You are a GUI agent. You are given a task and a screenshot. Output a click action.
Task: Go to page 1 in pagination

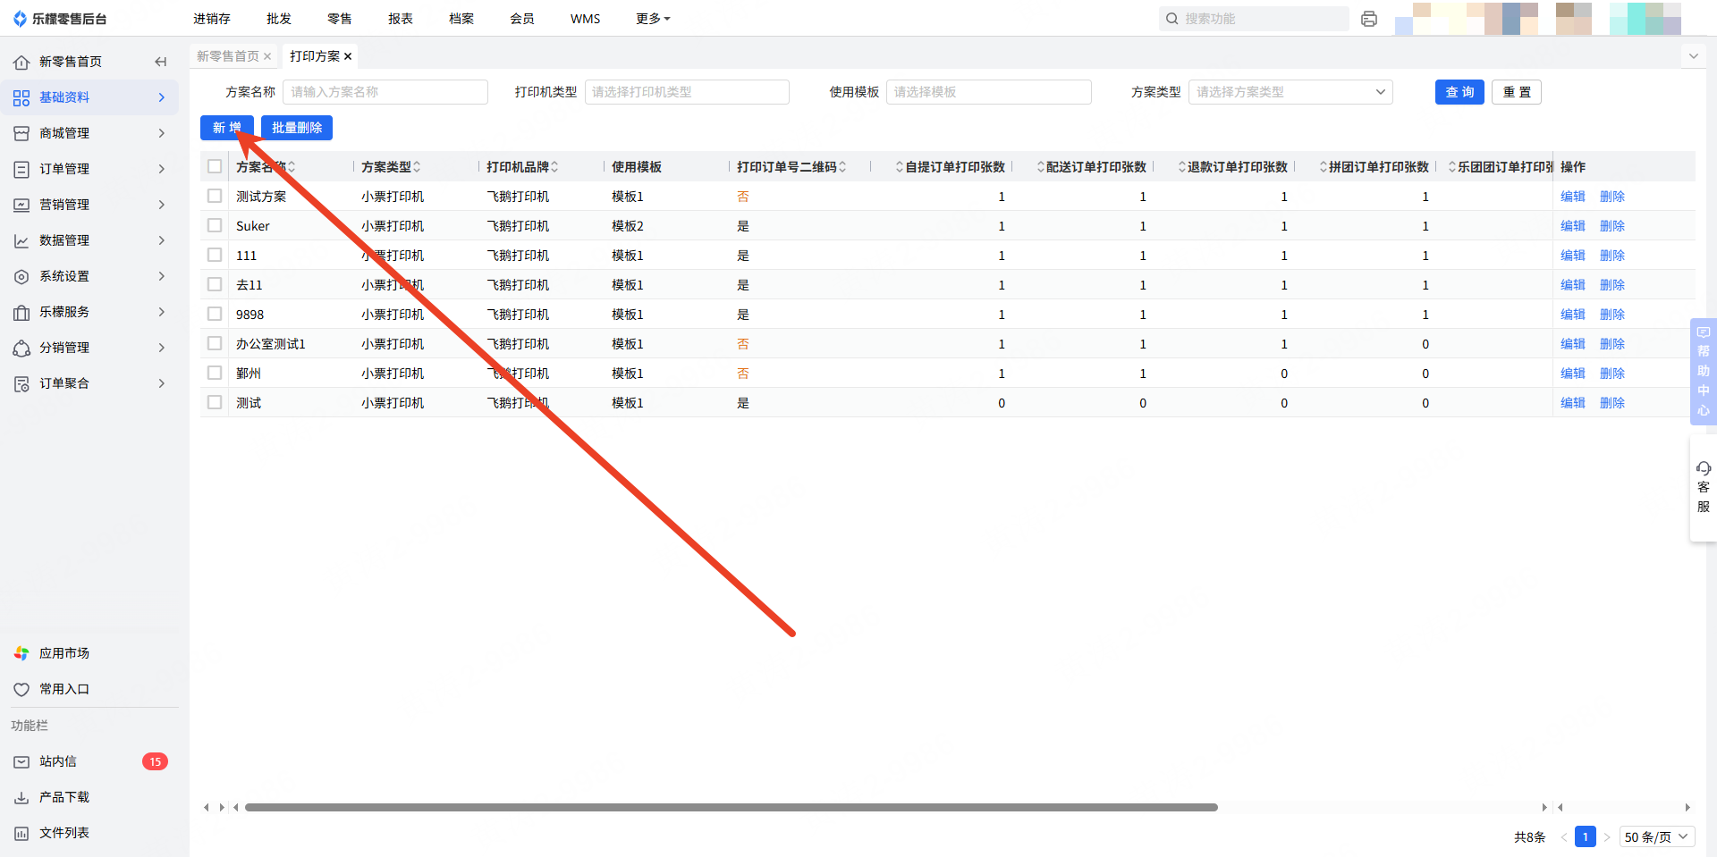1586,837
